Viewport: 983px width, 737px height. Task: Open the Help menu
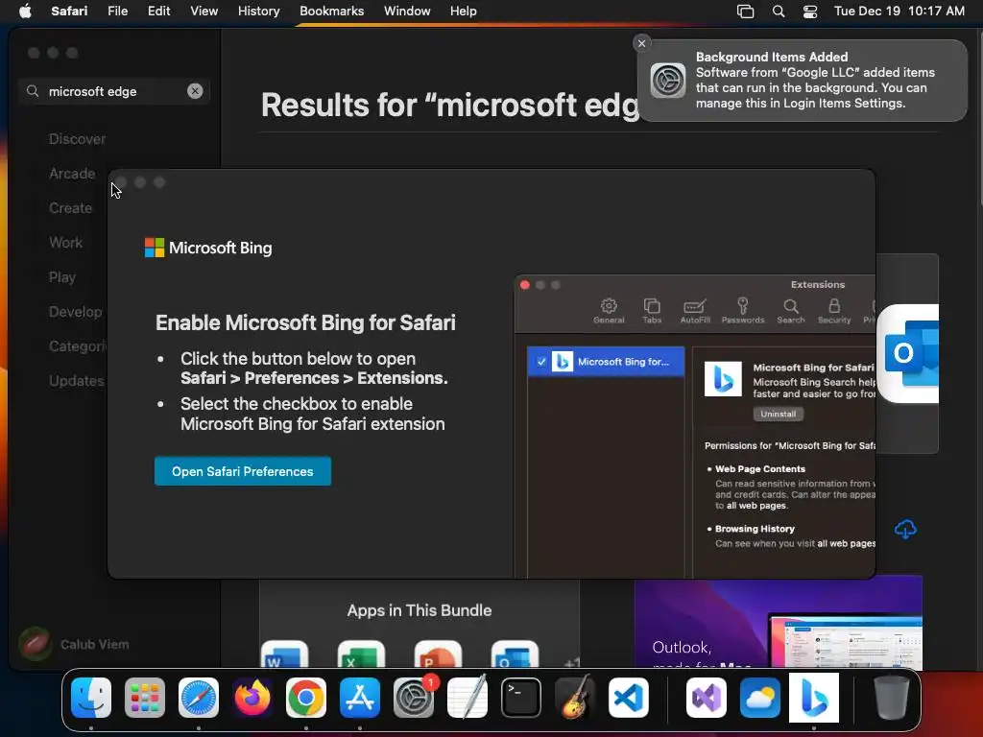464,12
